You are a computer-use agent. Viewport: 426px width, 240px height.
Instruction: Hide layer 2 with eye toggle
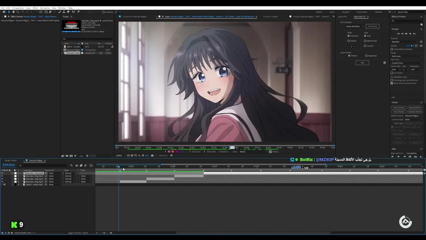pos(2,176)
